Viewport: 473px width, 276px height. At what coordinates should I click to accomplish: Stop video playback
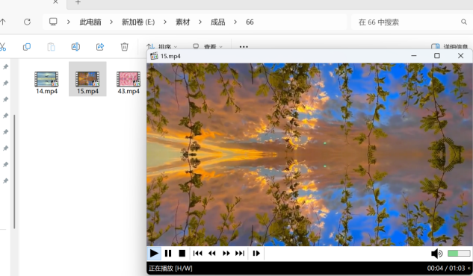click(x=182, y=254)
